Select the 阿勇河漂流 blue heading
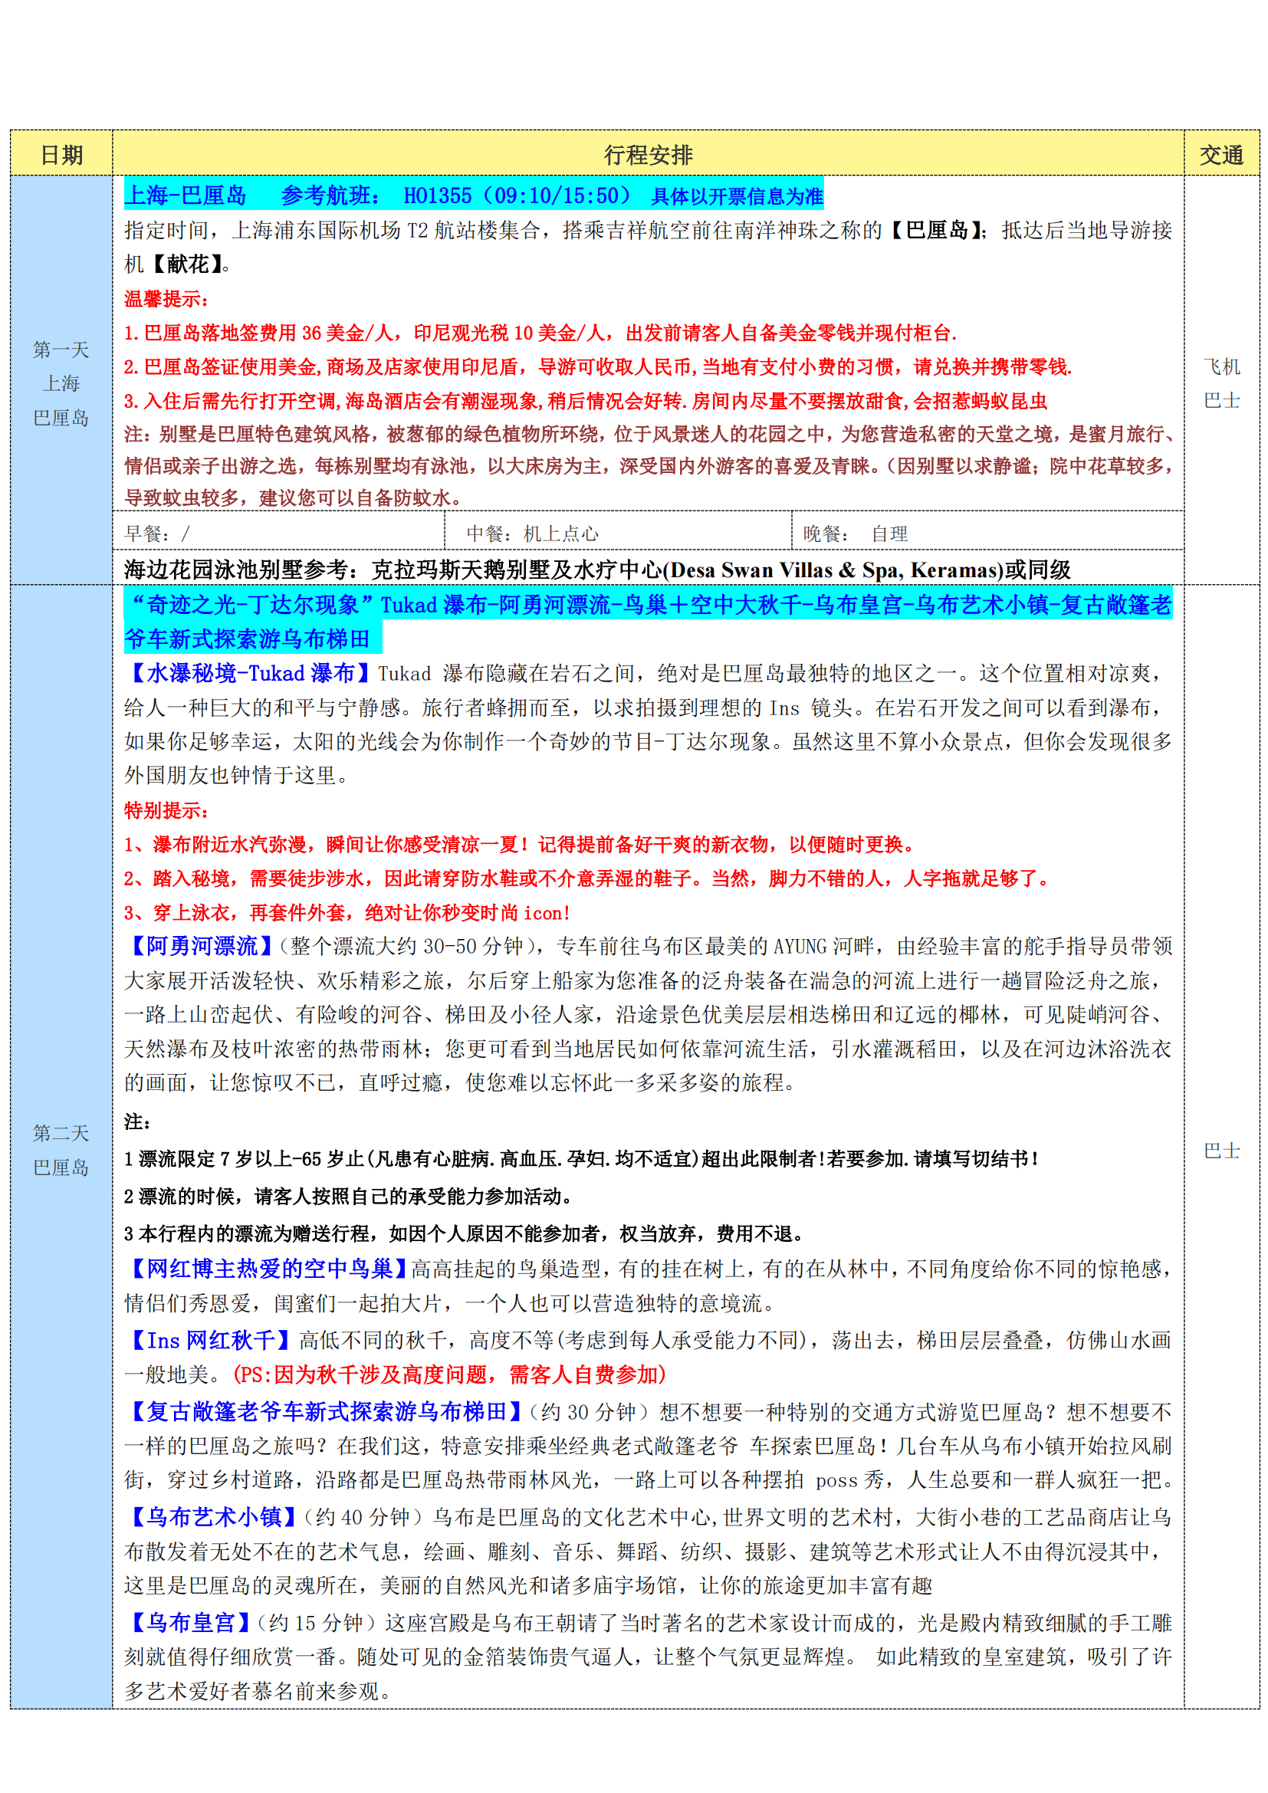The image size is (1268, 1793). pos(202,946)
